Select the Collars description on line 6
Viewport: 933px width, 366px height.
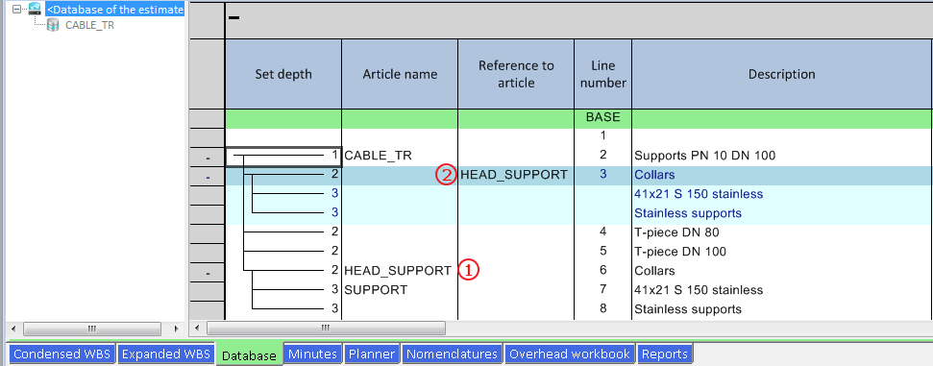point(782,271)
